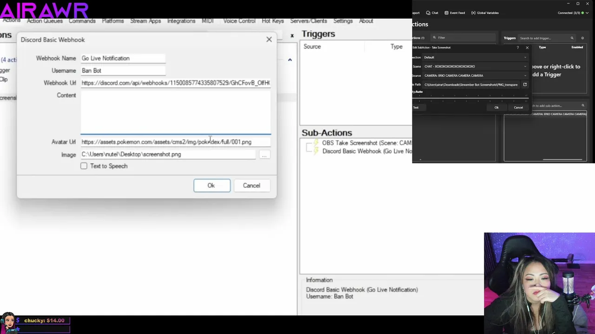Switch to the Stream Apps tab

click(145, 21)
